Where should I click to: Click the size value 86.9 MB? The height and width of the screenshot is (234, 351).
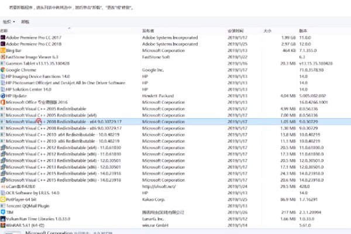click(x=288, y=199)
